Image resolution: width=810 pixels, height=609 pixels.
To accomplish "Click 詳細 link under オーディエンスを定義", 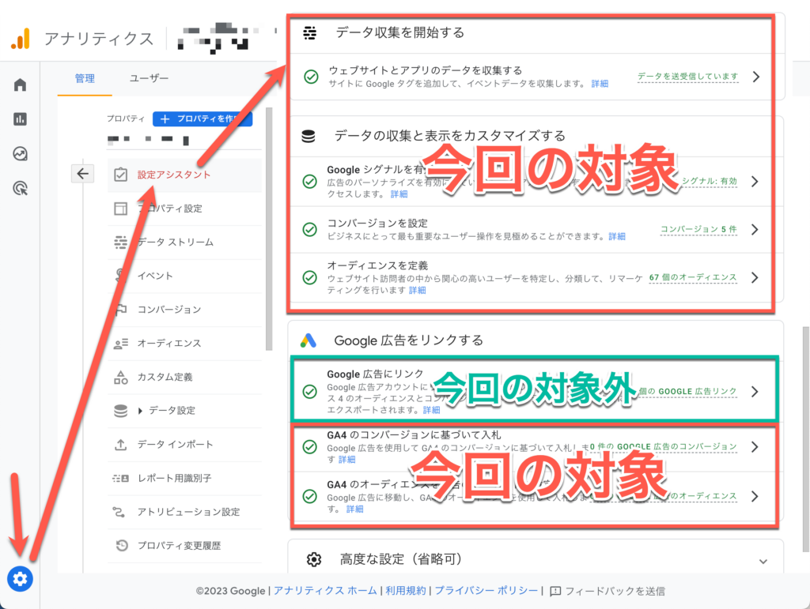I will click(x=418, y=291).
